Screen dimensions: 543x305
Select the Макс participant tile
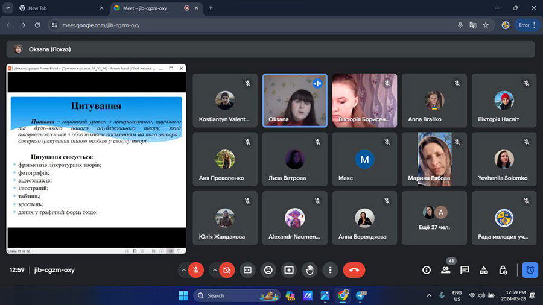[364, 159]
